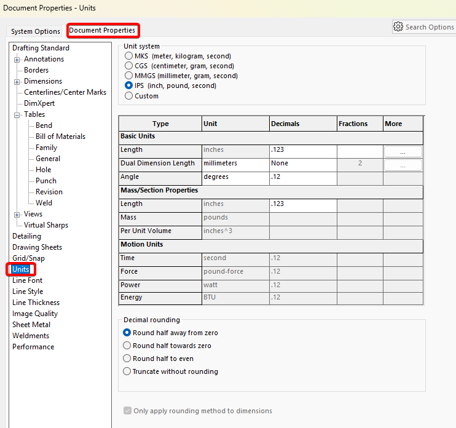456x428 pixels.
Task: Select MKS (meter, kilogram, second) unit system
Action: click(x=128, y=55)
